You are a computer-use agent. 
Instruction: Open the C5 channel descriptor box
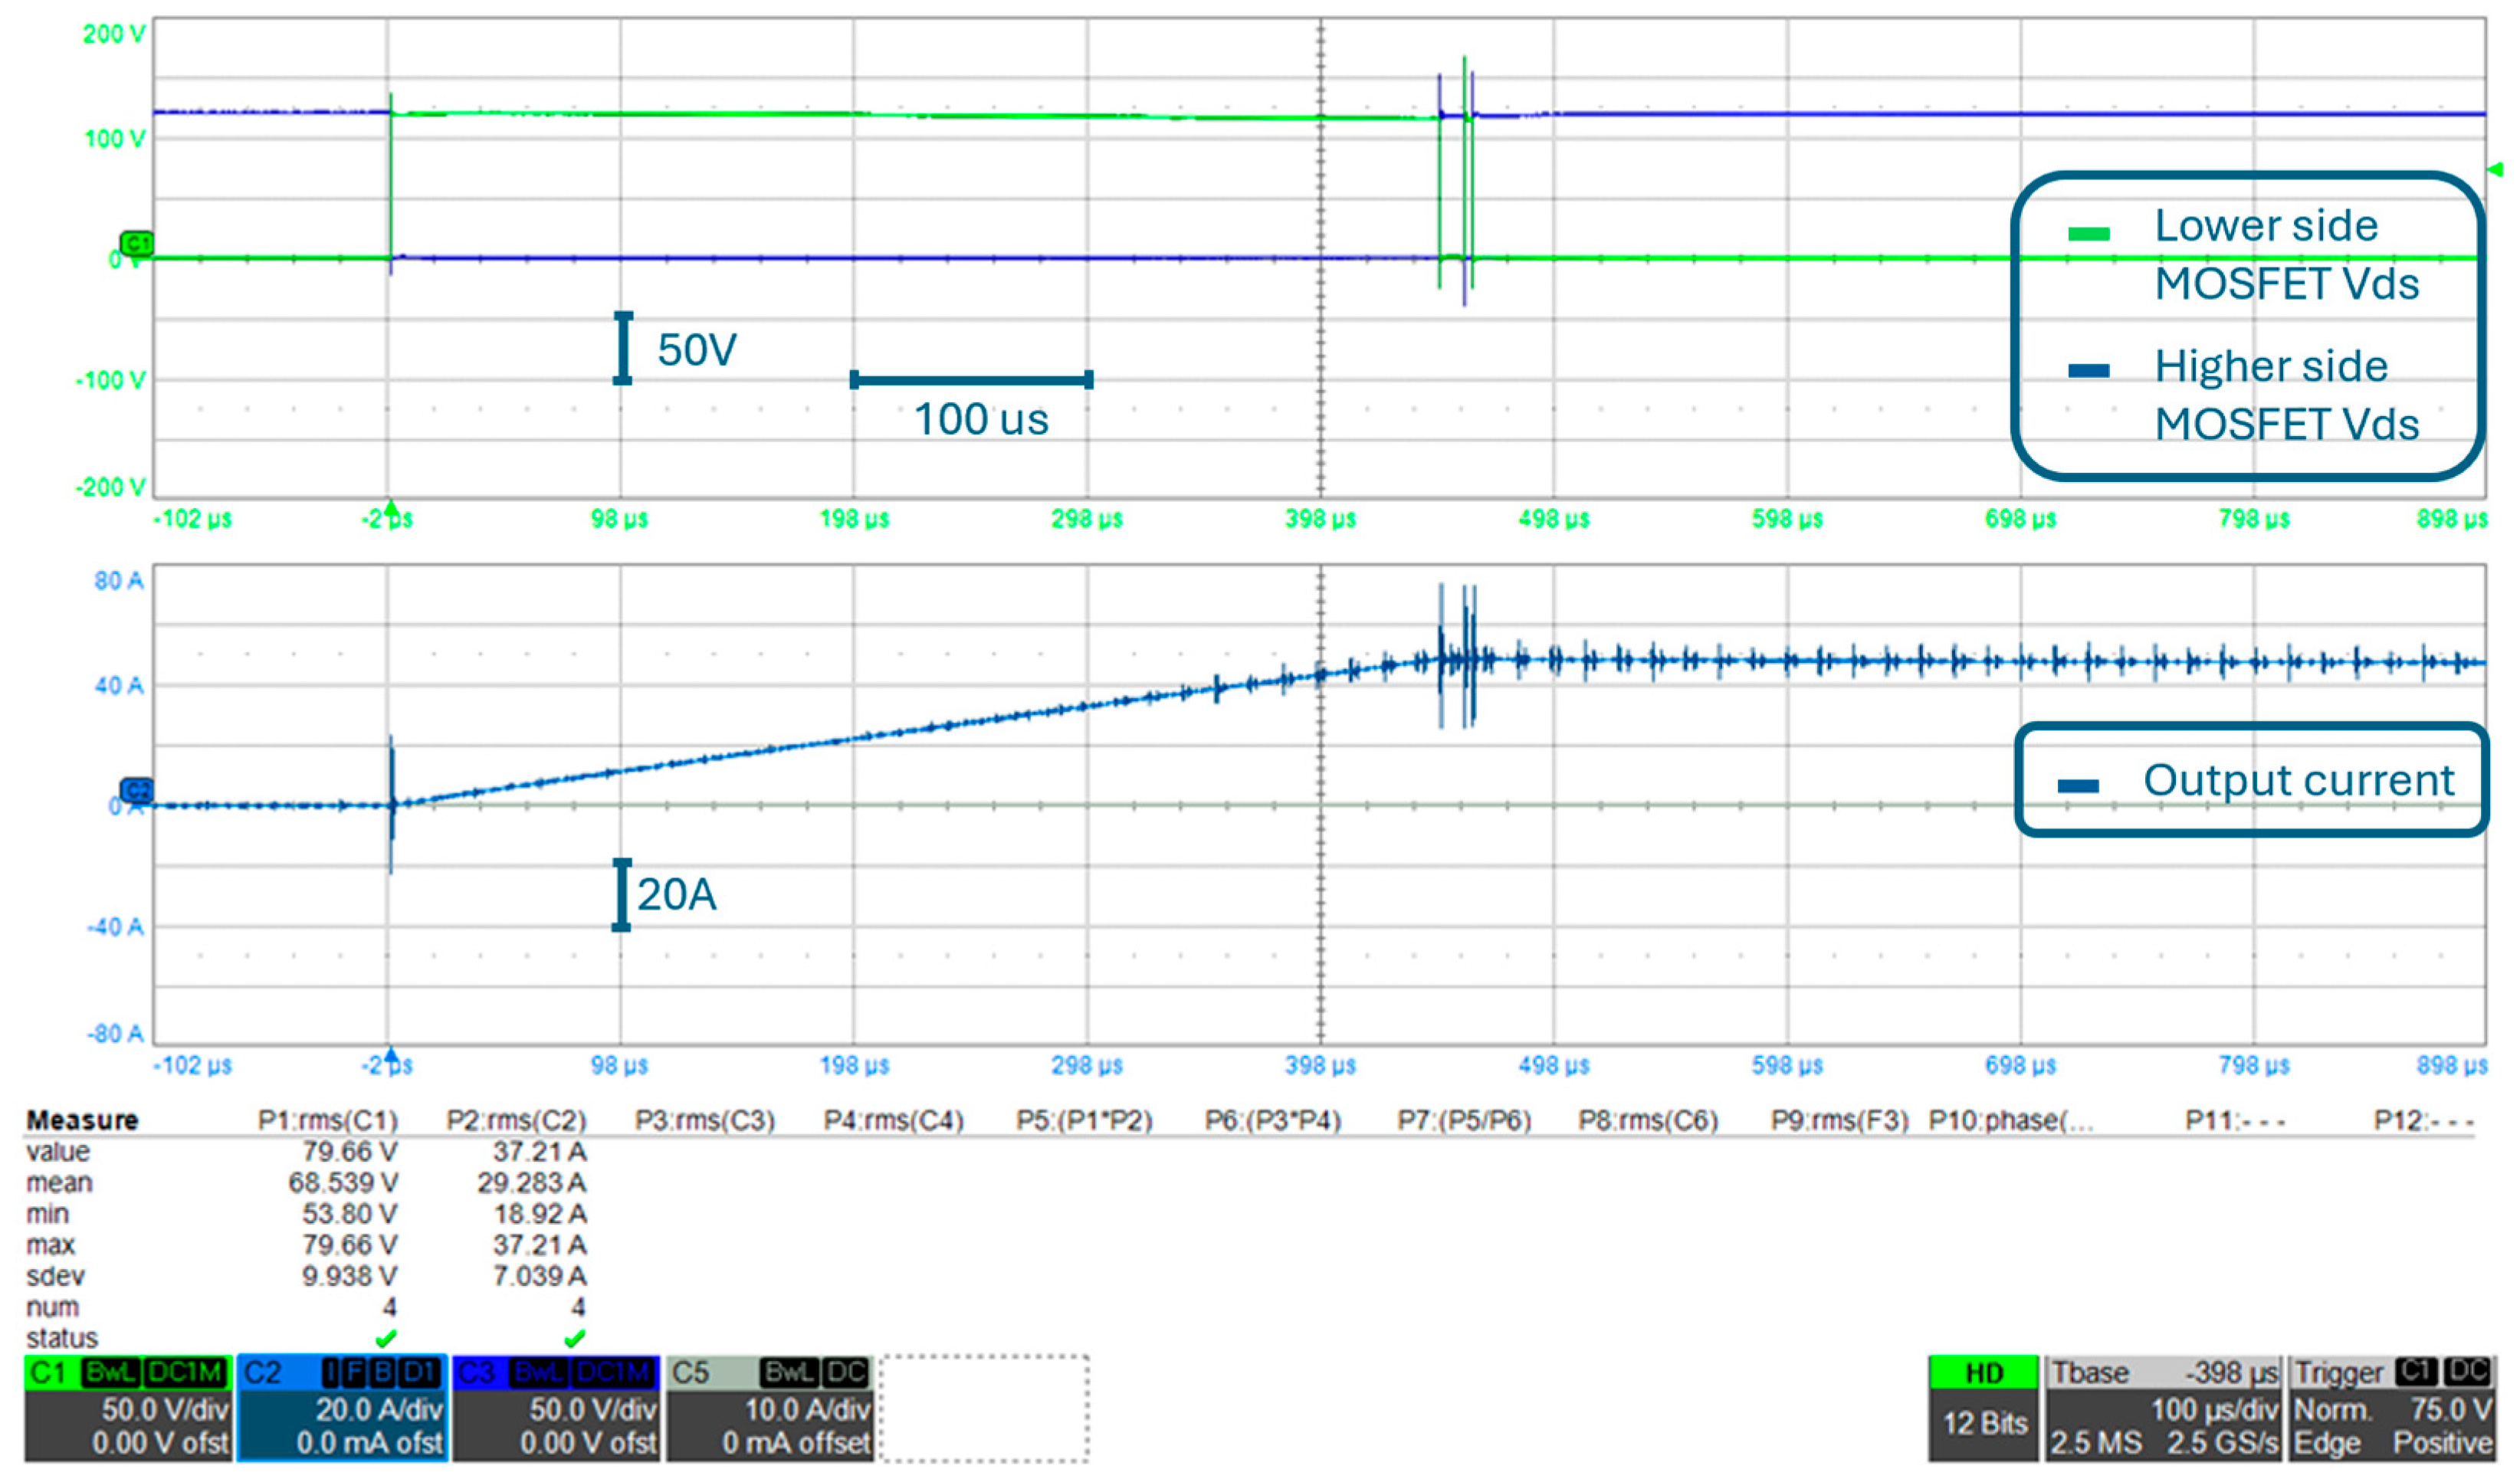click(769, 1407)
